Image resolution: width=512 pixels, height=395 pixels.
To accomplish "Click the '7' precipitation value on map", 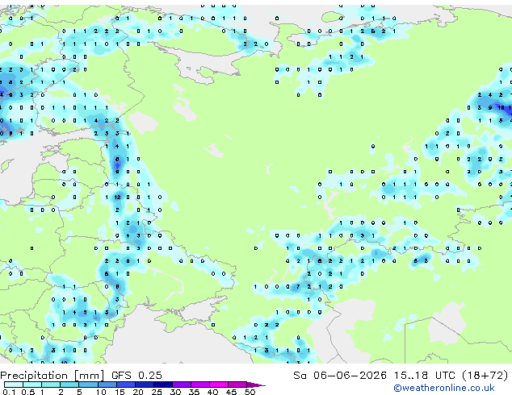I will point(298,287).
